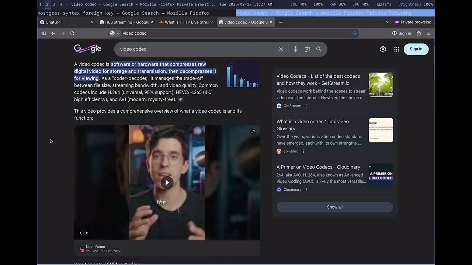Viewport: 472px width, 265px height.
Task: Go back with the back arrow
Action: (53, 33)
